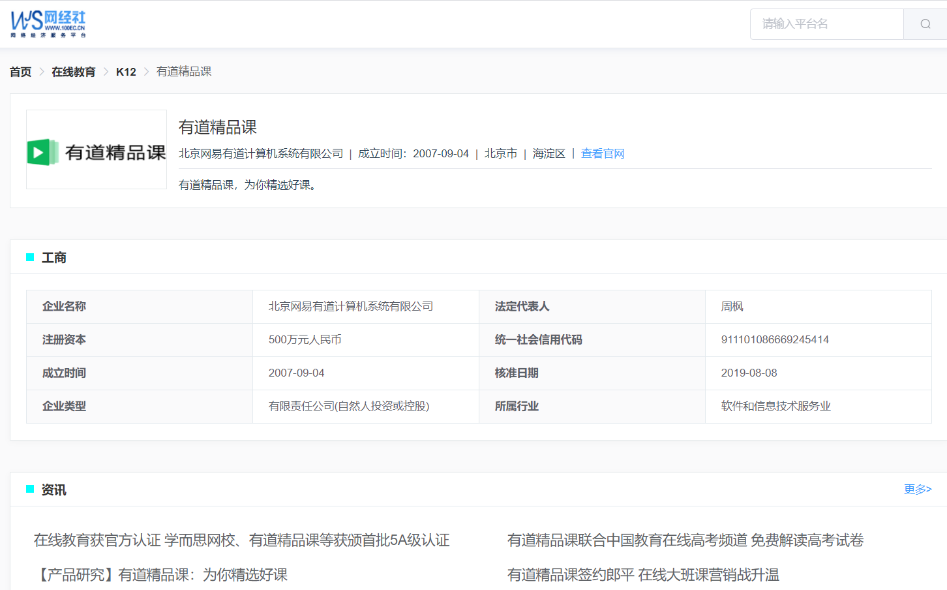Focus the 请输入平台名 search field

coord(826,24)
